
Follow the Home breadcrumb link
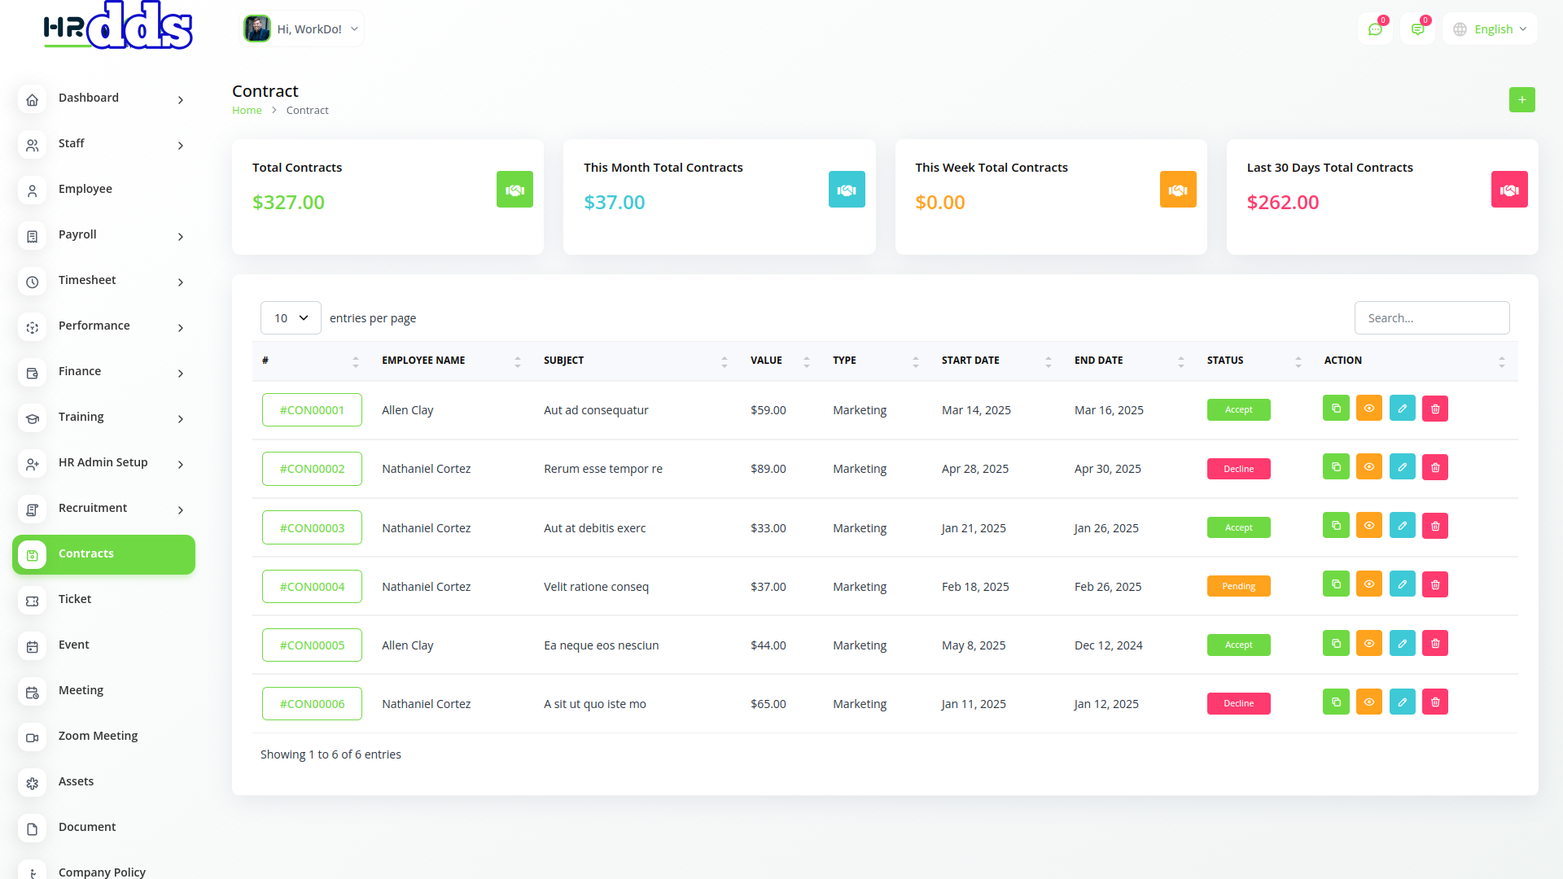click(x=247, y=111)
